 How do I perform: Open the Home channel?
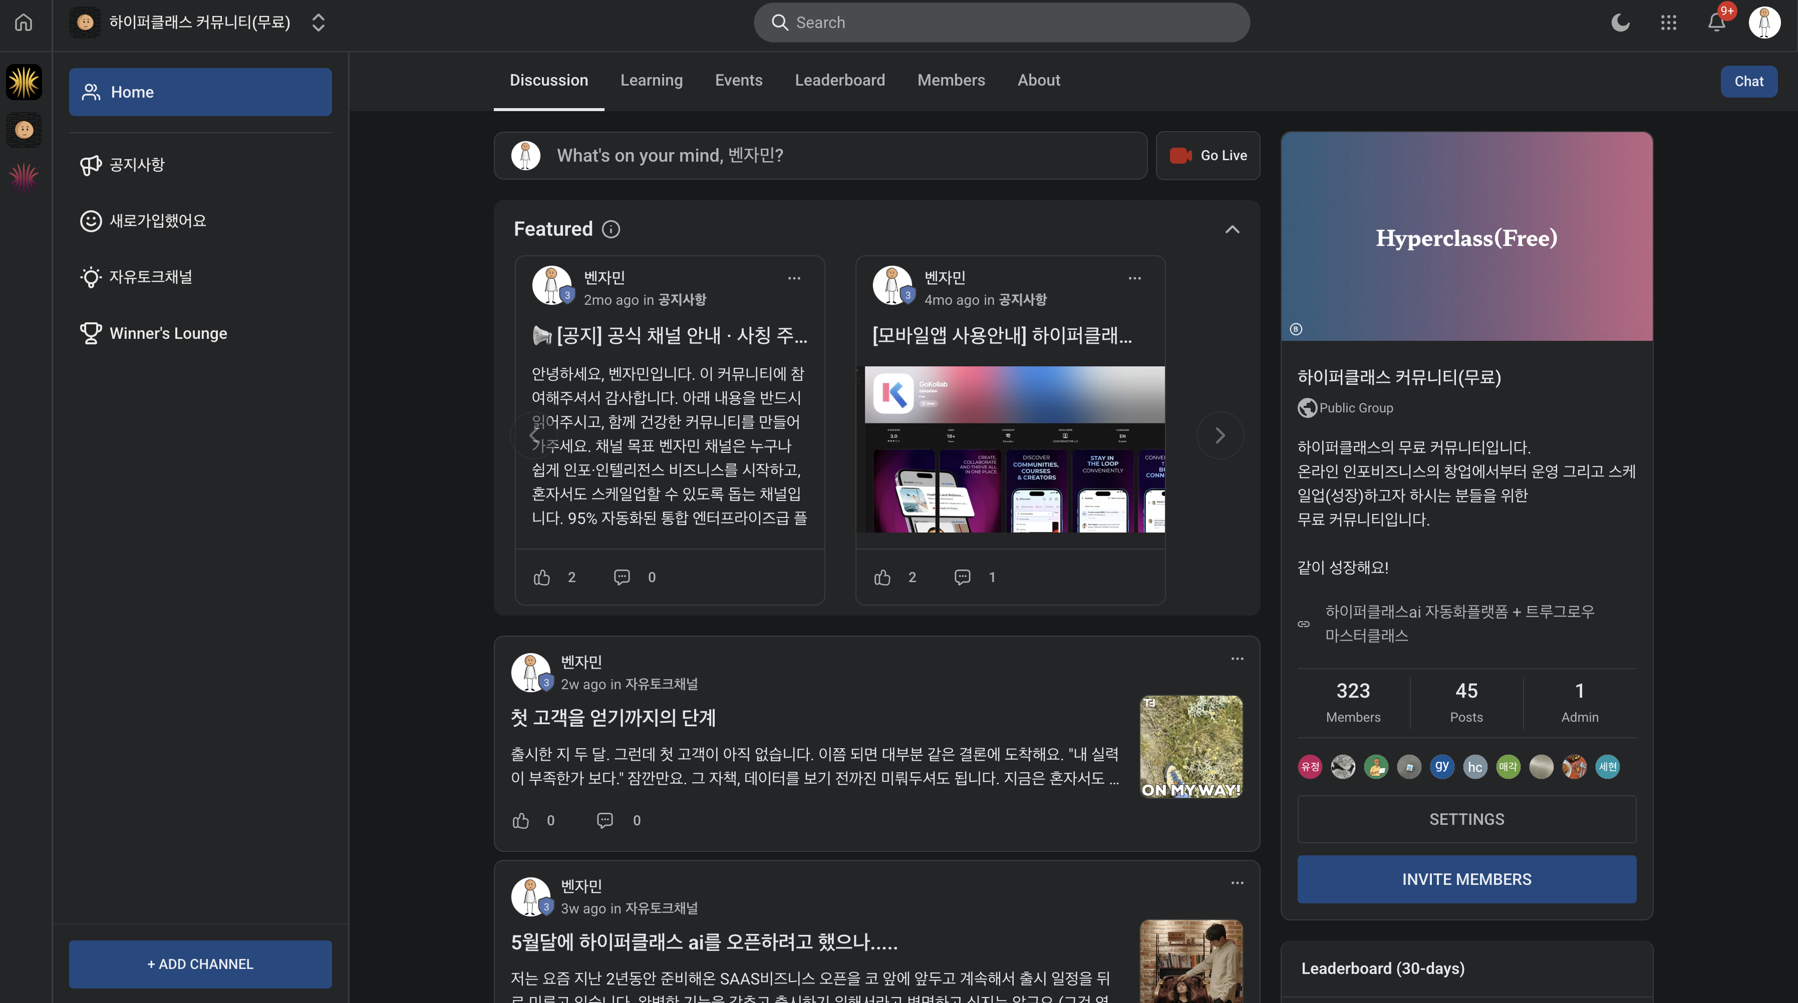pyautogui.click(x=200, y=92)
